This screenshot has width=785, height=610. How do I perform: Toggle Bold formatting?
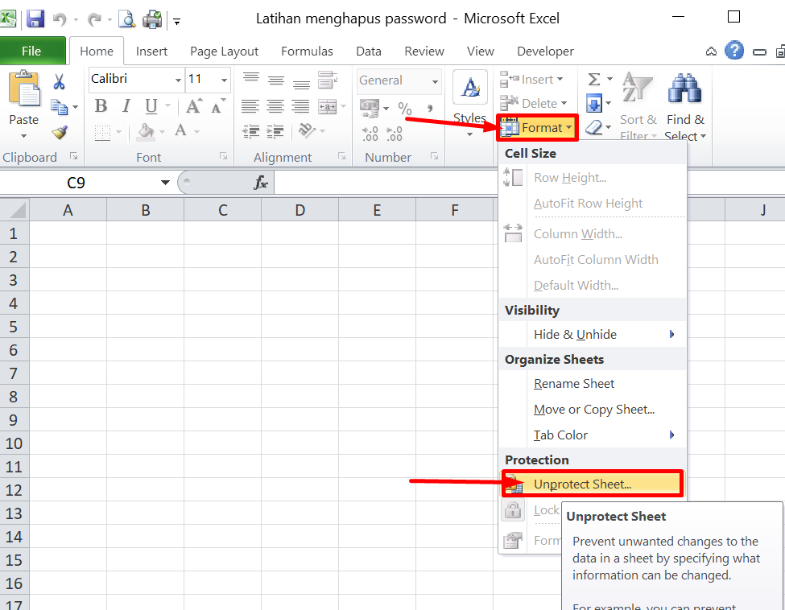click(101, 106)
